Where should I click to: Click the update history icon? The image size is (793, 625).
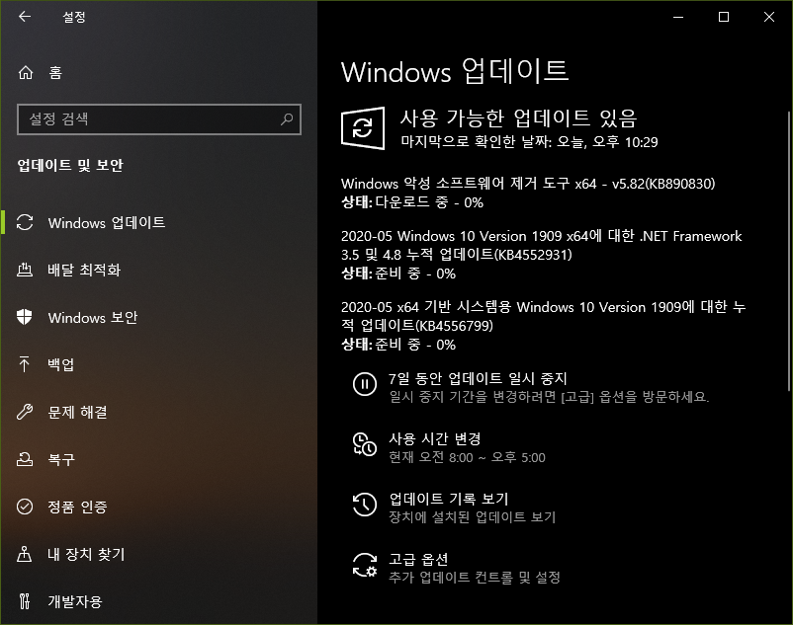pyautogui.click(x=365, y=505)
